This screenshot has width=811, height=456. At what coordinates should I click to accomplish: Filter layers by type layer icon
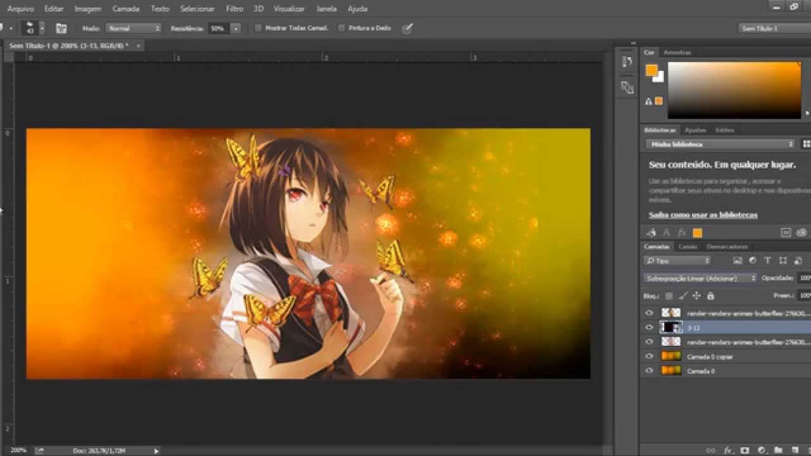(767, 260)
